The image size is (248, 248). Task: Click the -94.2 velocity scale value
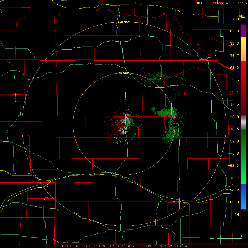233,190
